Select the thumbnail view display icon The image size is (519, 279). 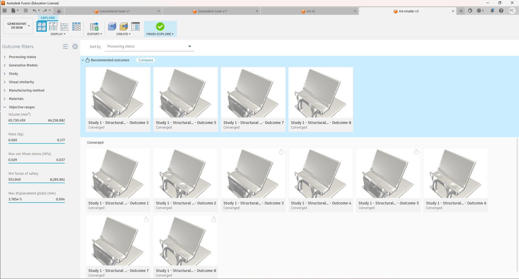(x=42, y=26)
